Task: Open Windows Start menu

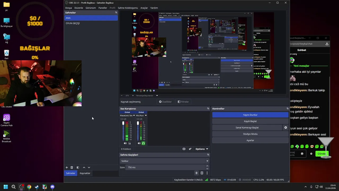Action: click(6, 187)
